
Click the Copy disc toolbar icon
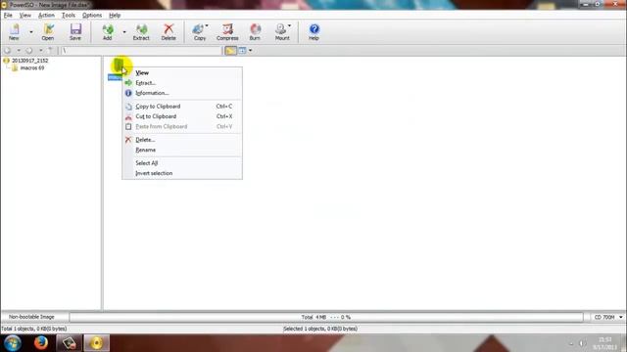[200, 32]
